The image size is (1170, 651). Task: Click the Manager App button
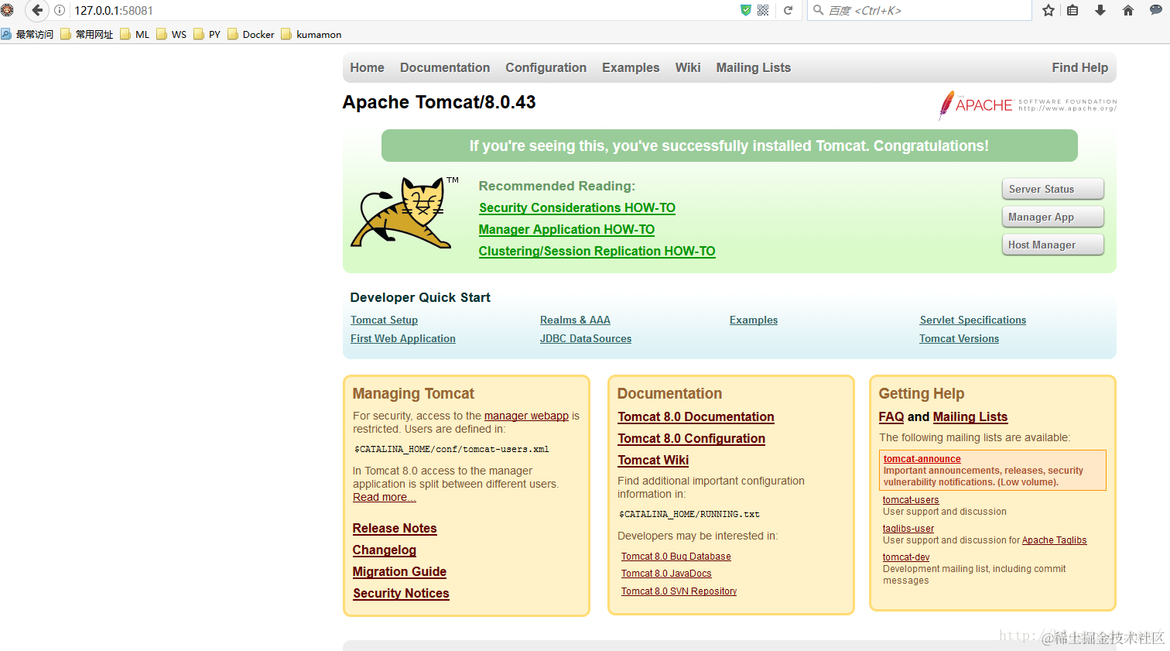pos(1053,217)
